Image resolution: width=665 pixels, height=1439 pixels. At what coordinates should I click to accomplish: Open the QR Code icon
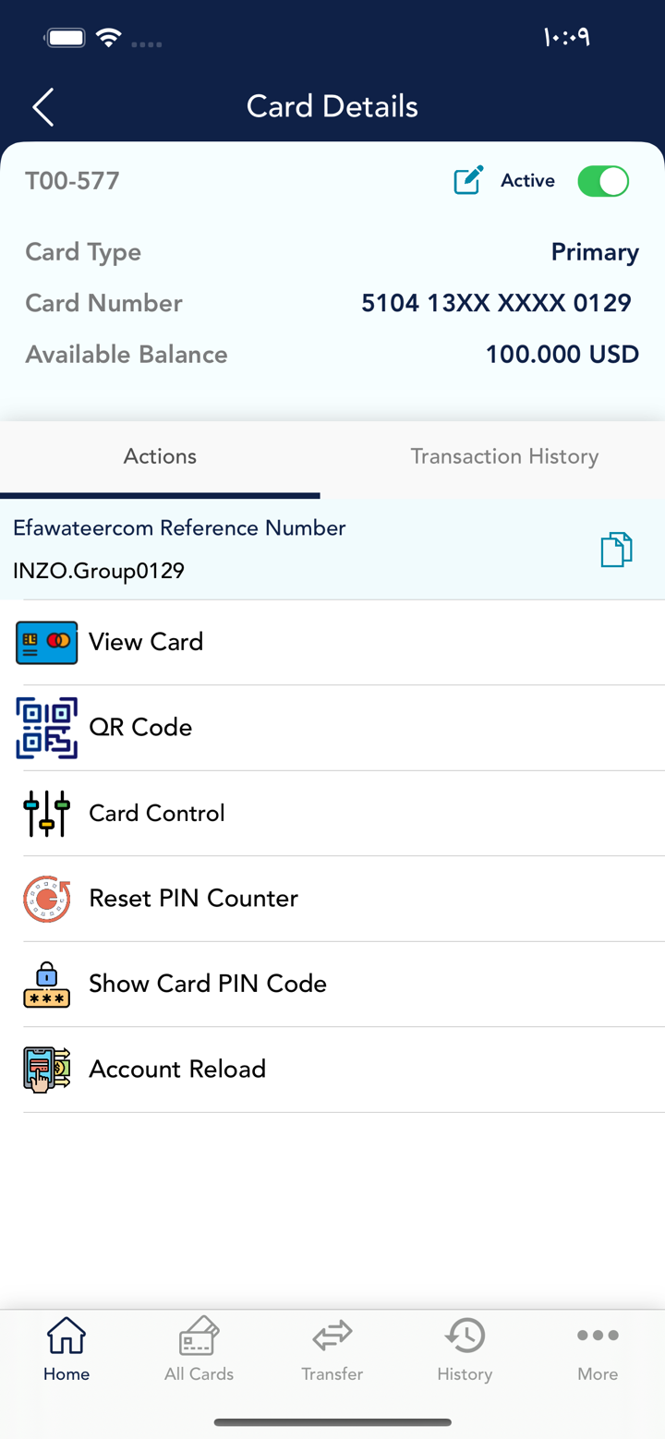click(46, 728)
